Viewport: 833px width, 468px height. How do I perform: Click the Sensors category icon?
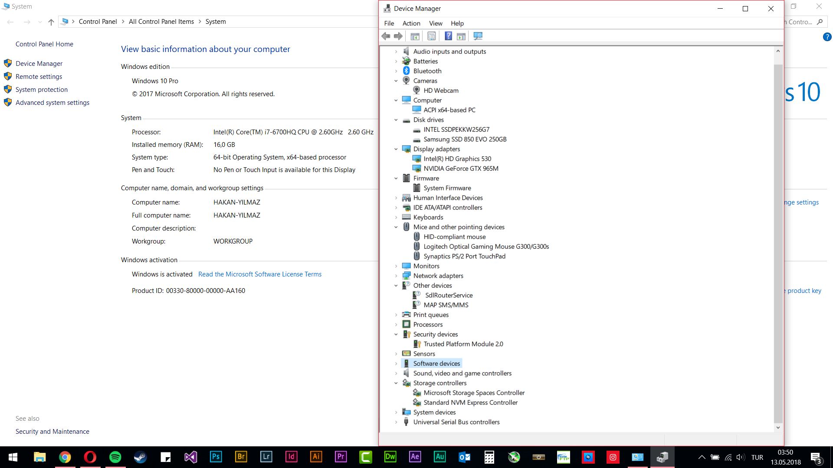click(x=406, y=354)
